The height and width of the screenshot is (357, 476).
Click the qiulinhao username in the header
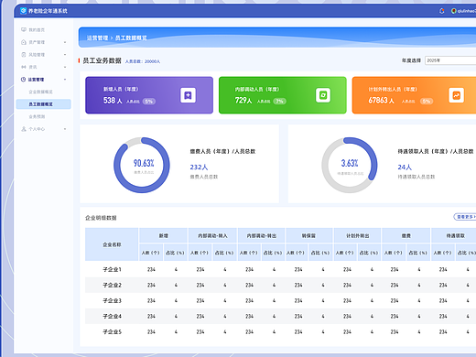tap(467, 11)
